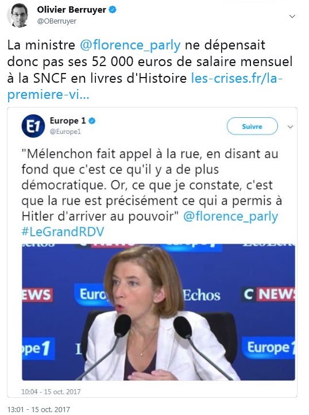Click the verified badge next to Europe 1
309x415 pixels.
tap(92, 121)
